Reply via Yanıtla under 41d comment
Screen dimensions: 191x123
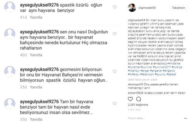pos(36,17)
